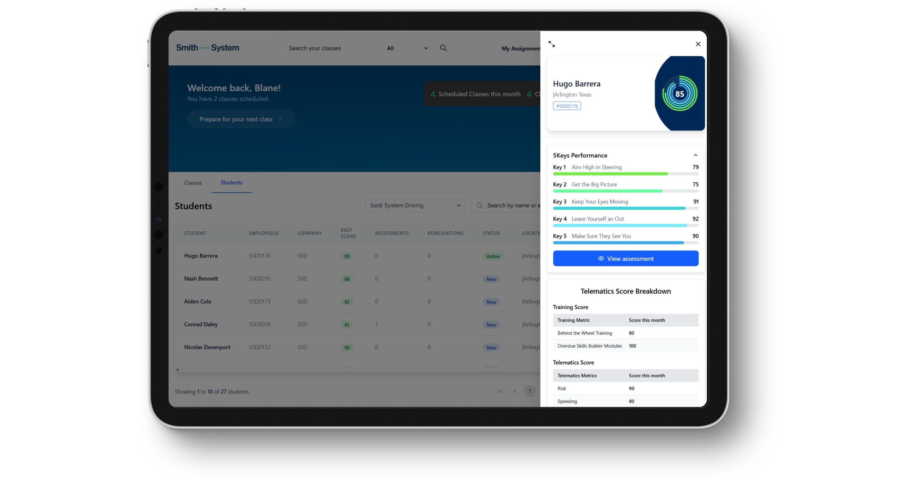Screen dimensions: 917x480
Task: Open the All filter dropdown
Action: click(x=407, y=48)
